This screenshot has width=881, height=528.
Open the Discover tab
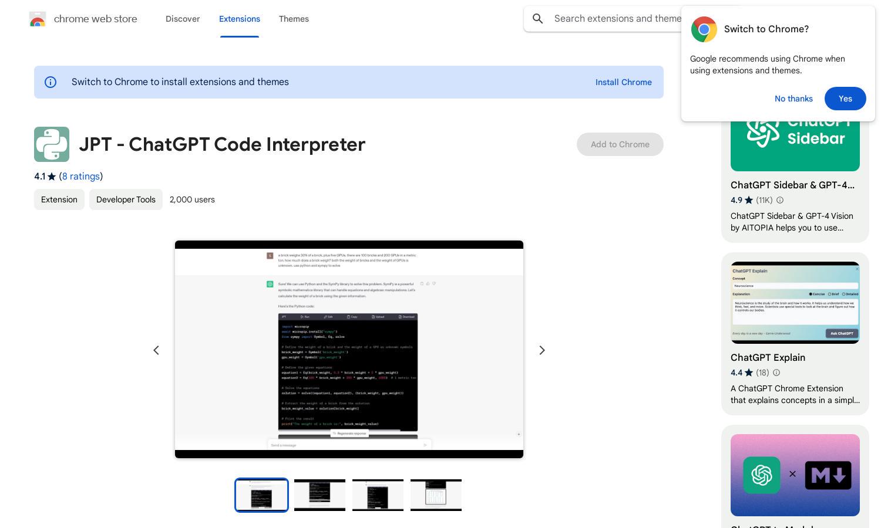pos(183,19)
